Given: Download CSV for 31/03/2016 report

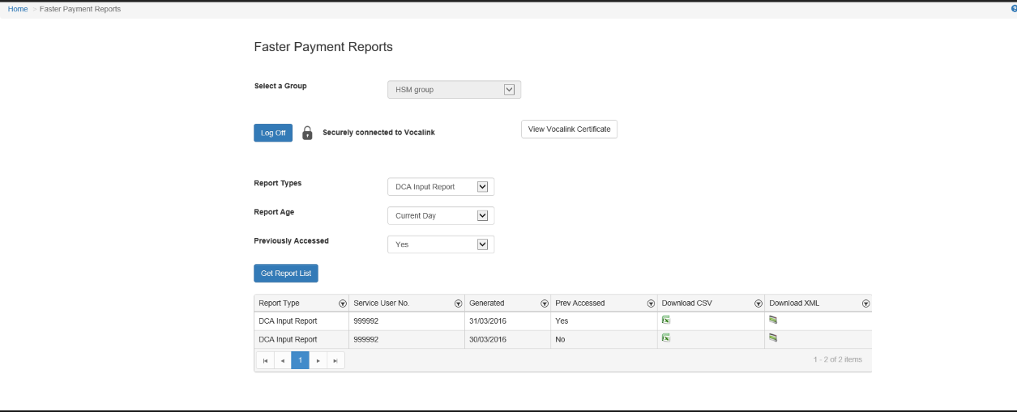Looking at the screenshot, I should pos(666,320).
